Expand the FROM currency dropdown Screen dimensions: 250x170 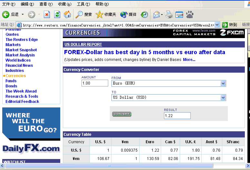coord(223,83)
